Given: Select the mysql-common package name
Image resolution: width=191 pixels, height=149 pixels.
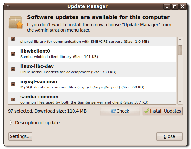Looking at the screenshot, I should click(39, 81).
